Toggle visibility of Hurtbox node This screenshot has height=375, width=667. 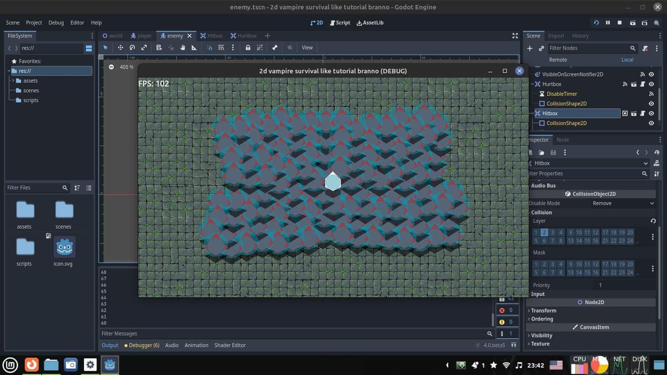651,84
